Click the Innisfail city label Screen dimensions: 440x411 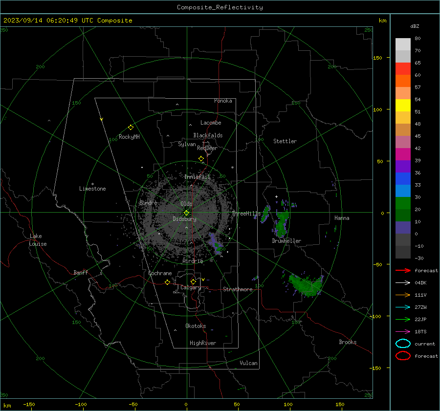click(197, 177)
